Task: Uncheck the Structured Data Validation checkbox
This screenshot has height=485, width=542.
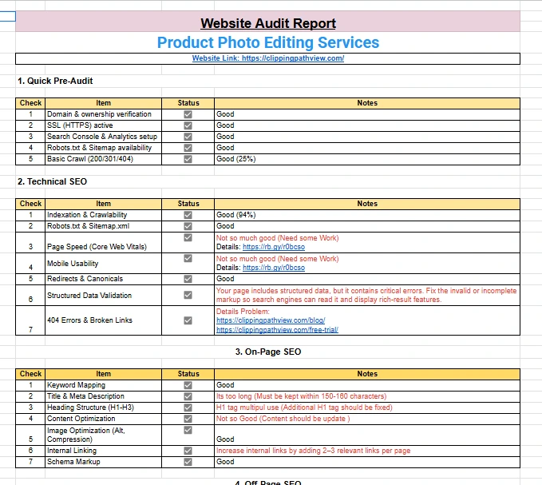Action: tap(188, 295)
